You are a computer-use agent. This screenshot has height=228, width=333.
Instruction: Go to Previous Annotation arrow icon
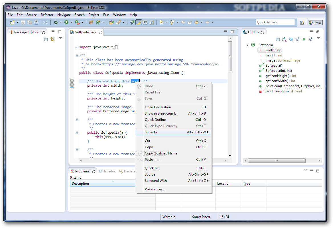tap(172, 22)
